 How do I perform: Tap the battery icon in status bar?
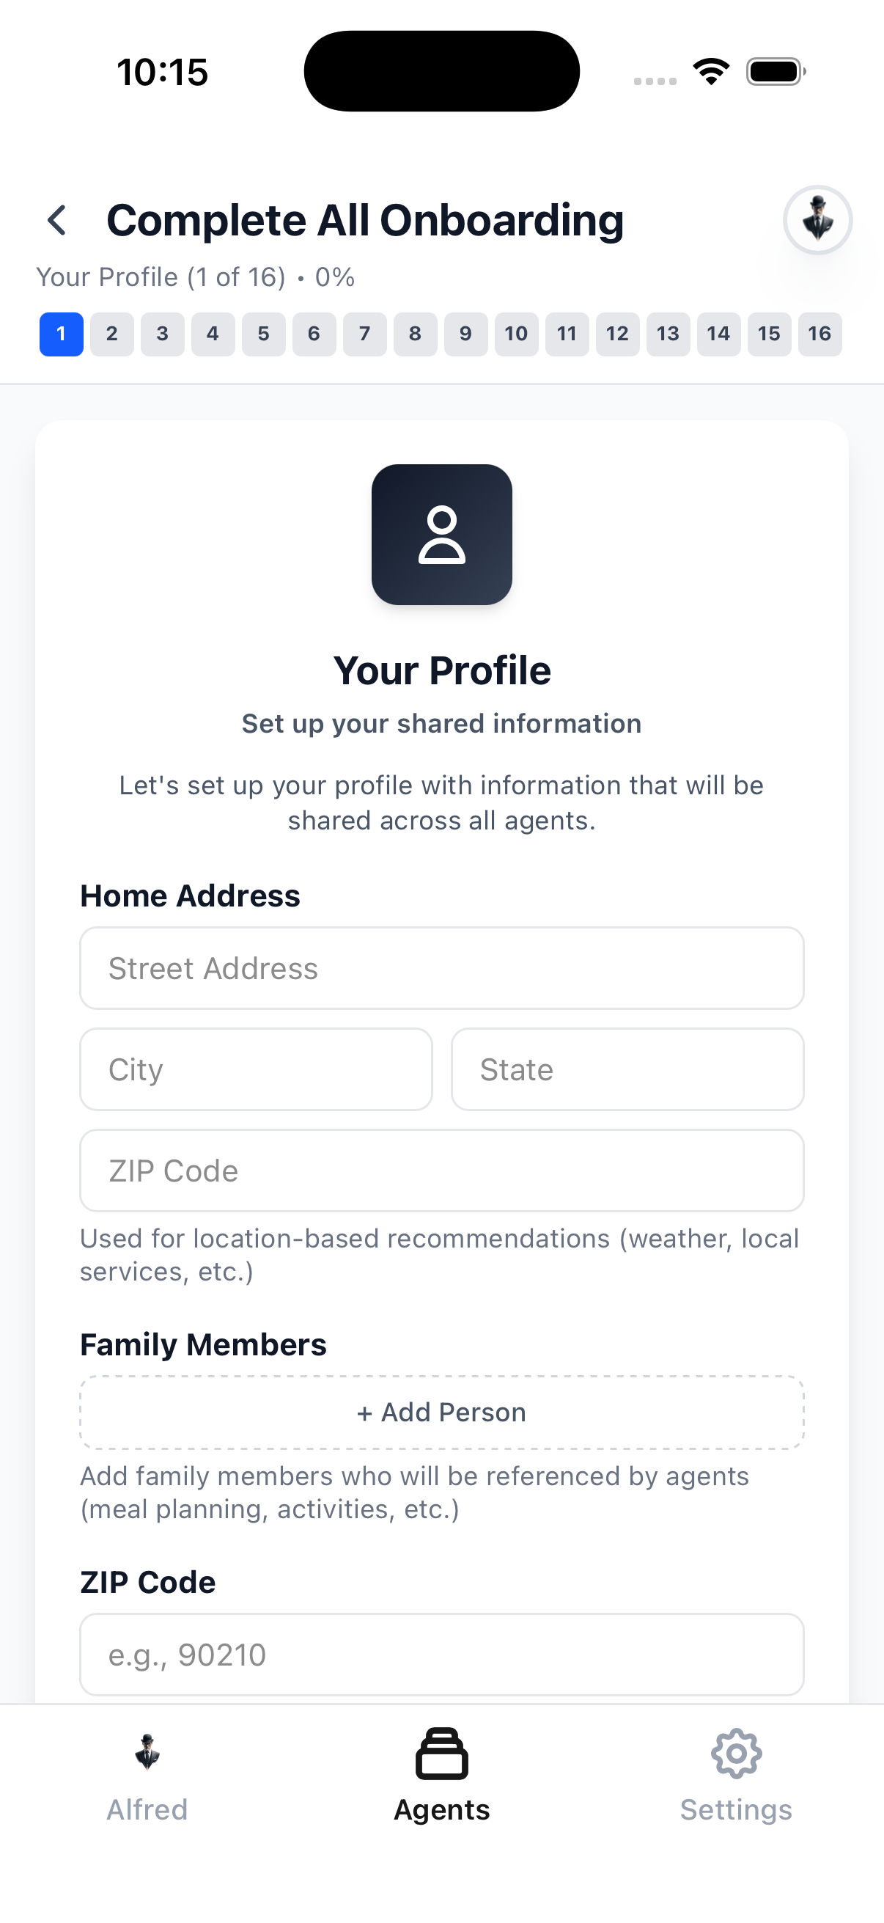[x=776, y=72]
